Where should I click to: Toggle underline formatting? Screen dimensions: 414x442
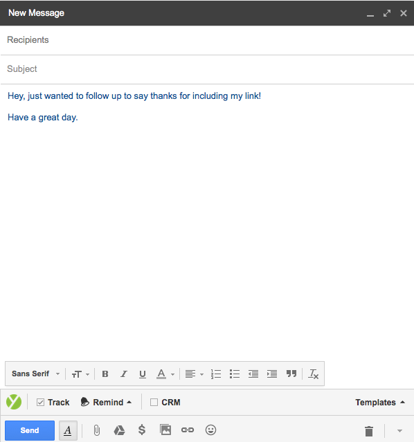coord(143,374)
